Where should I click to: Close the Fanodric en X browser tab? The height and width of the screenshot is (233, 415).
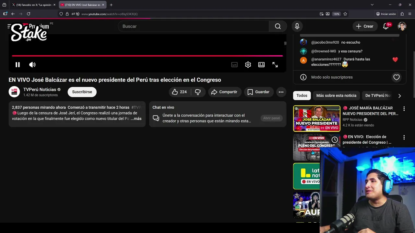pyautogui.click(x=54, y=5)
